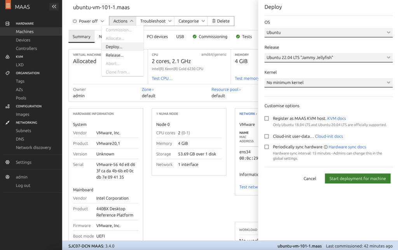Click the Settings gear icon

(x=8, y=162)
